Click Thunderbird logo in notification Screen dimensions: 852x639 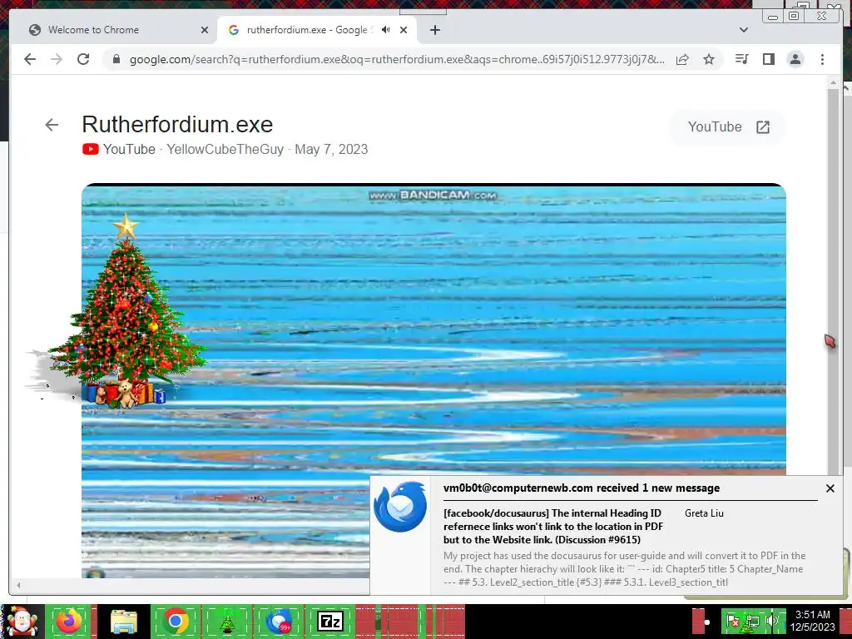(400, 507)
